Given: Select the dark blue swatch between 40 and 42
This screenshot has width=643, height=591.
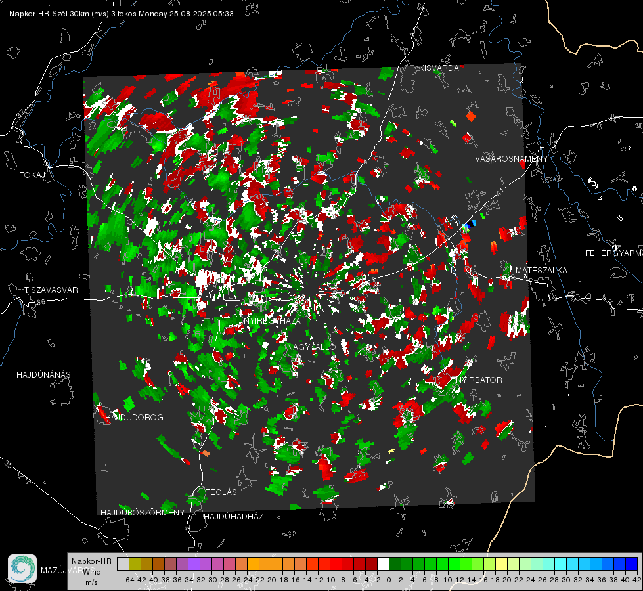Looking at the screenshot, I should [632, 563].
